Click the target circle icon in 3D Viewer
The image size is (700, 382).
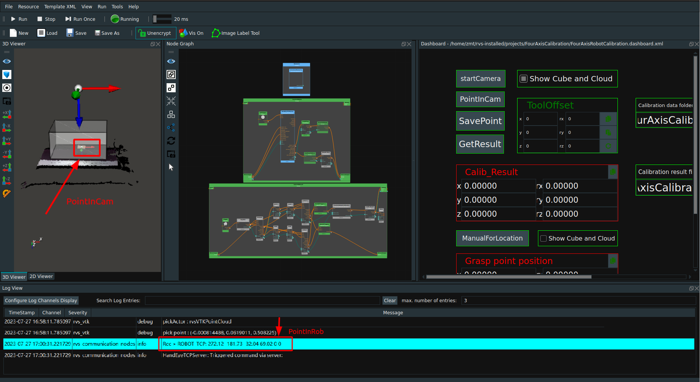tap(7, 88)
